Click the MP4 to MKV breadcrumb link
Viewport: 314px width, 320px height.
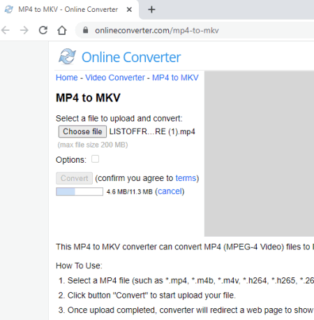(175, 78)
